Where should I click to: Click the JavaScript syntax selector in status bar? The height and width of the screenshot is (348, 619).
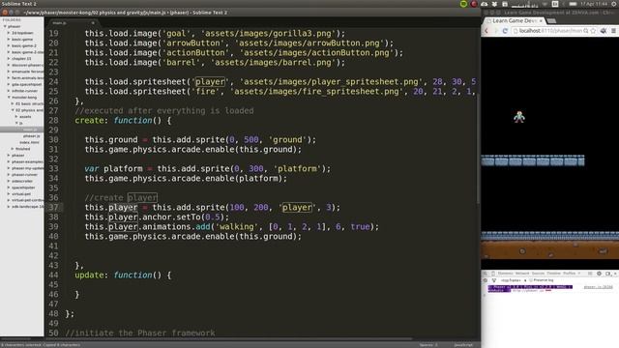click(x=463, y=345)
